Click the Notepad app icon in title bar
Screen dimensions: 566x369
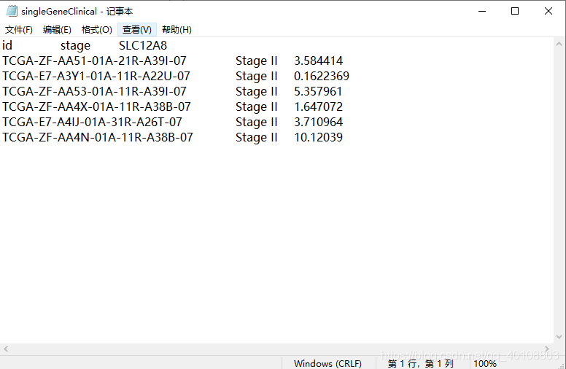(12, 11)
